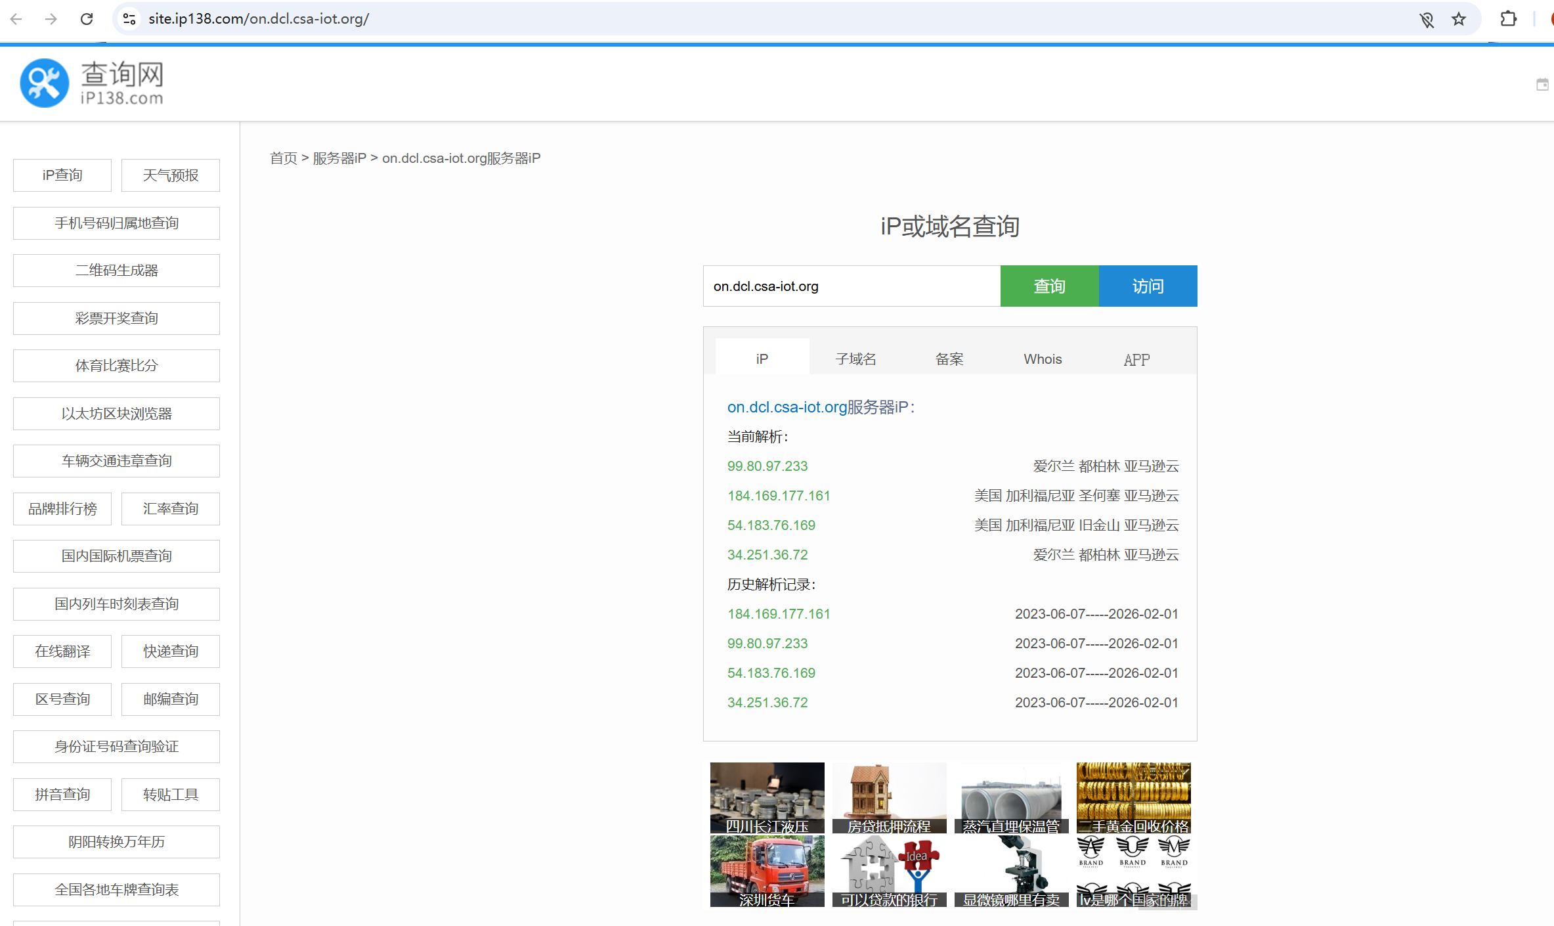1554x926 pixels.
Task: Open 二维码生成器 in sidebar
Action: pyautogui.click(x=116, y=271)
